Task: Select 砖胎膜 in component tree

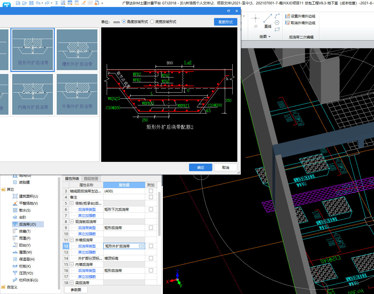Action: pyautogui.click(x=21, y=183)
